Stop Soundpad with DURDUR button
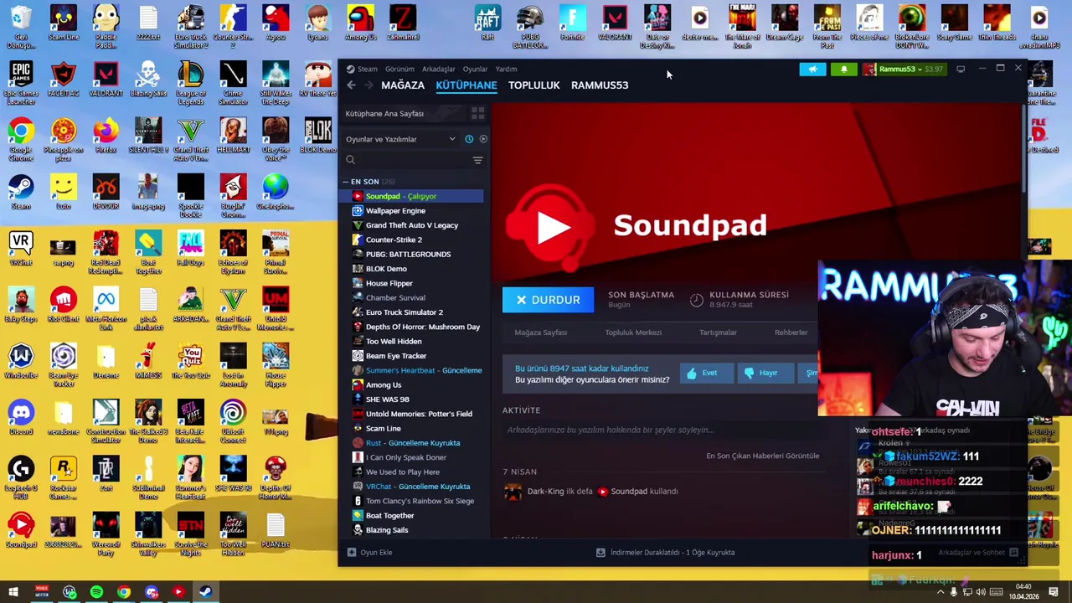This screenshot has width=1072, height=603. (548, 300)
